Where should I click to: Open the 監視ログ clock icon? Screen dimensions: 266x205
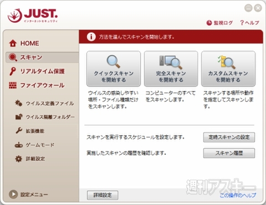tap(209, 23)
